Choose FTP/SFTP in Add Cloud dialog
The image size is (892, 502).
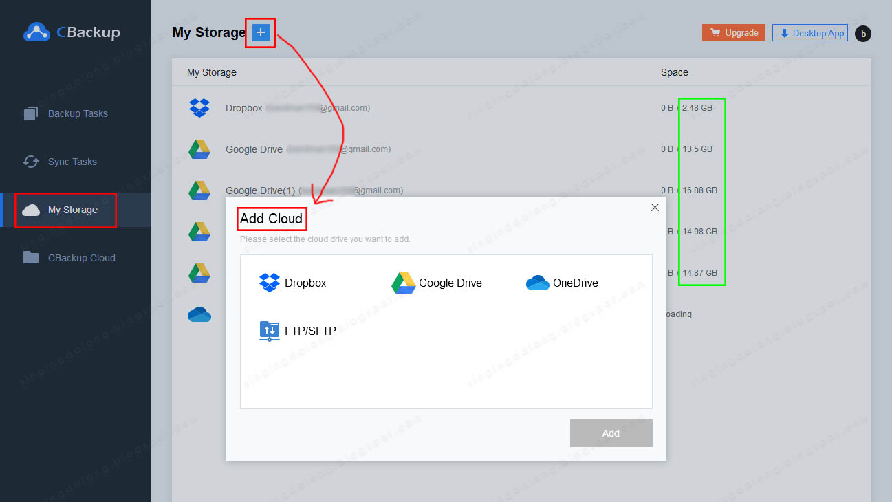point(298,331)
